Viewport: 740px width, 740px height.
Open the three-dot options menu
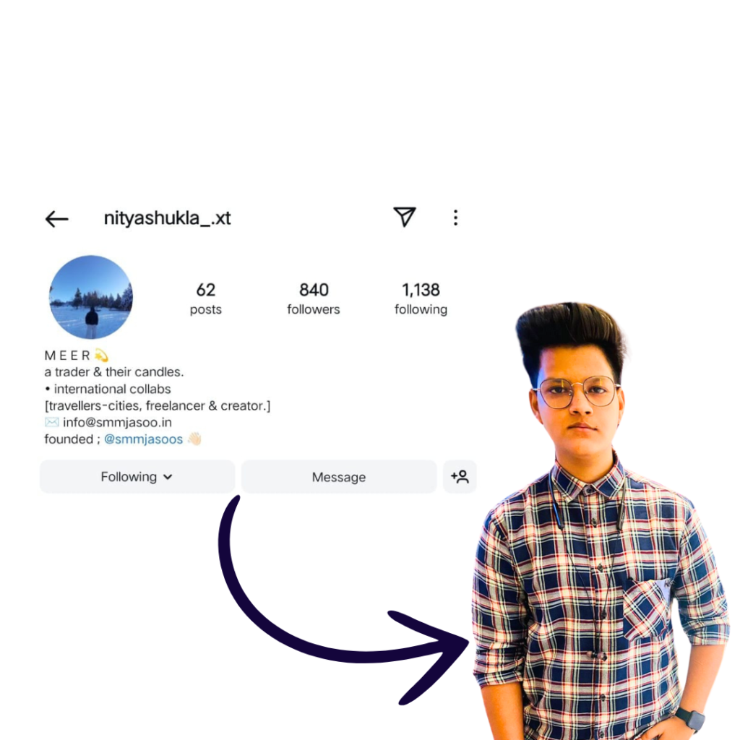tap(455, 218)
